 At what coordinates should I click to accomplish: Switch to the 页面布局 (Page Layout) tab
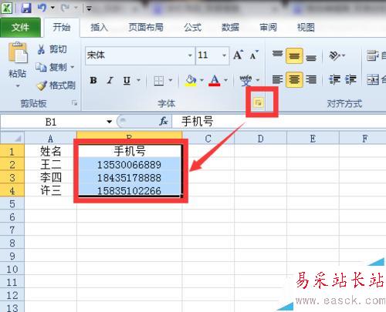[146, 27]
